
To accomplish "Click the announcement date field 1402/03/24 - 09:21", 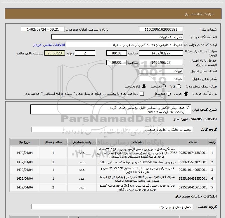I will [43, 29].
